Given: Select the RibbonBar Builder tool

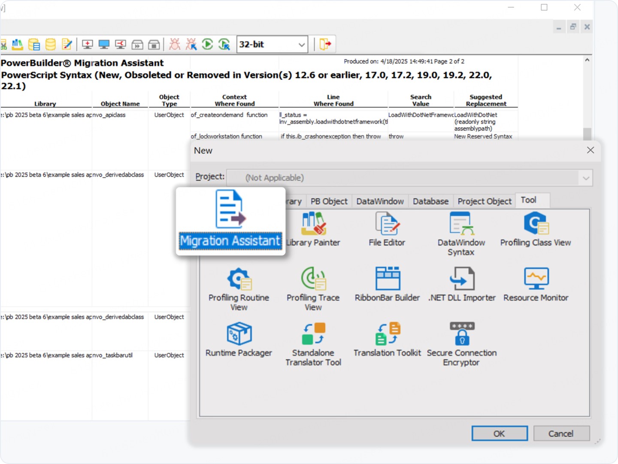Looking at the screenshot, I should coord(387,285).
